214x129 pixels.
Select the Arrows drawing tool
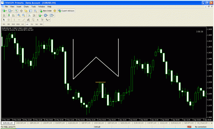click(x=47, y=20)
